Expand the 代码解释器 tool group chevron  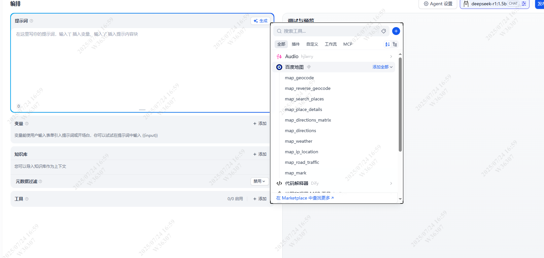[x=391, y=183]
